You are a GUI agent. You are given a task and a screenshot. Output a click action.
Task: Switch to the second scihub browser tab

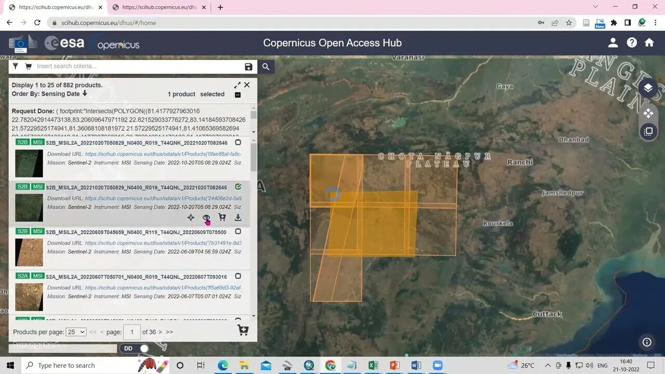point(158,7)
